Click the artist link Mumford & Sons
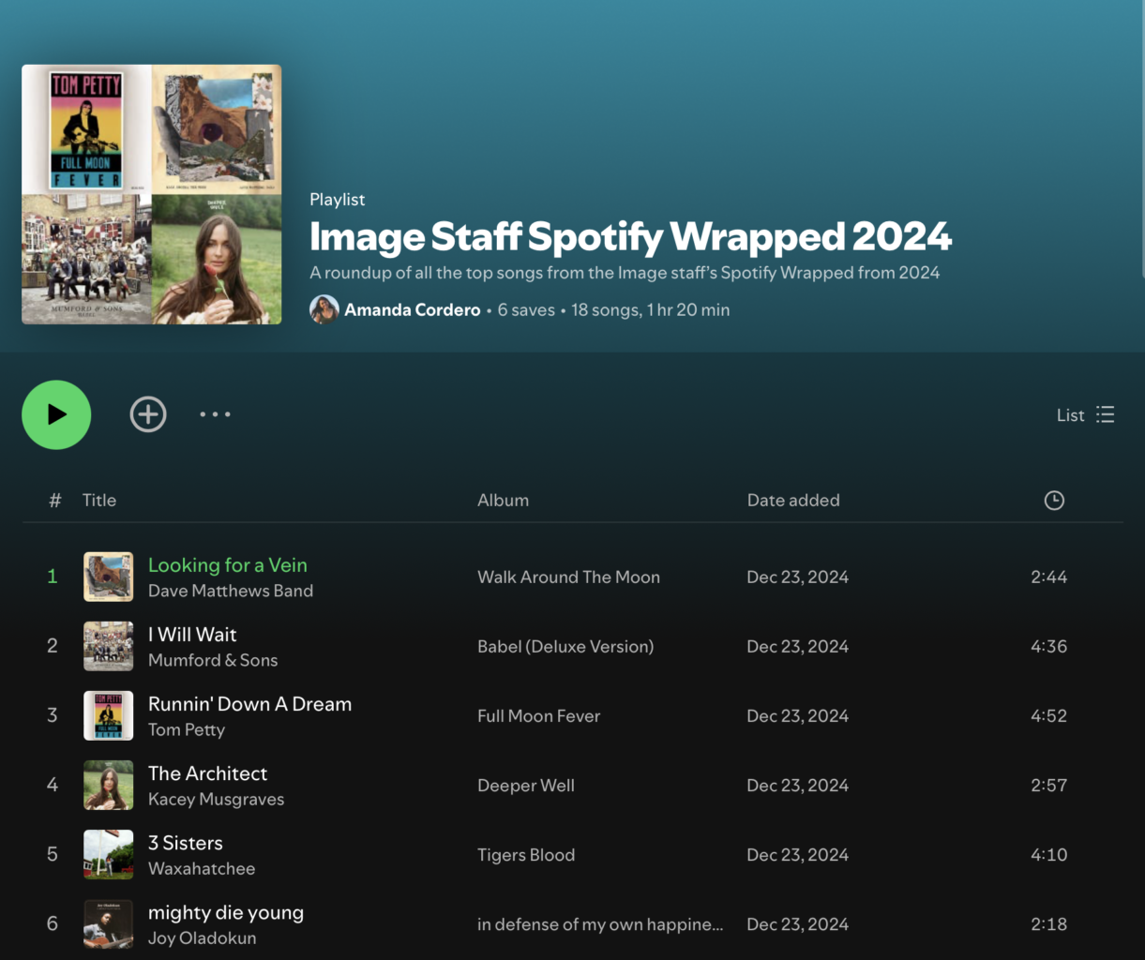Image resolution: width=1145 pixels, height=960 pixels. (213, 660)
